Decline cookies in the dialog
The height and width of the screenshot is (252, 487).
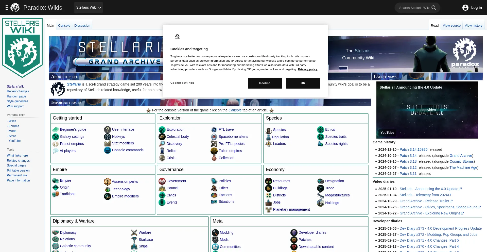[x=265, y=83]
